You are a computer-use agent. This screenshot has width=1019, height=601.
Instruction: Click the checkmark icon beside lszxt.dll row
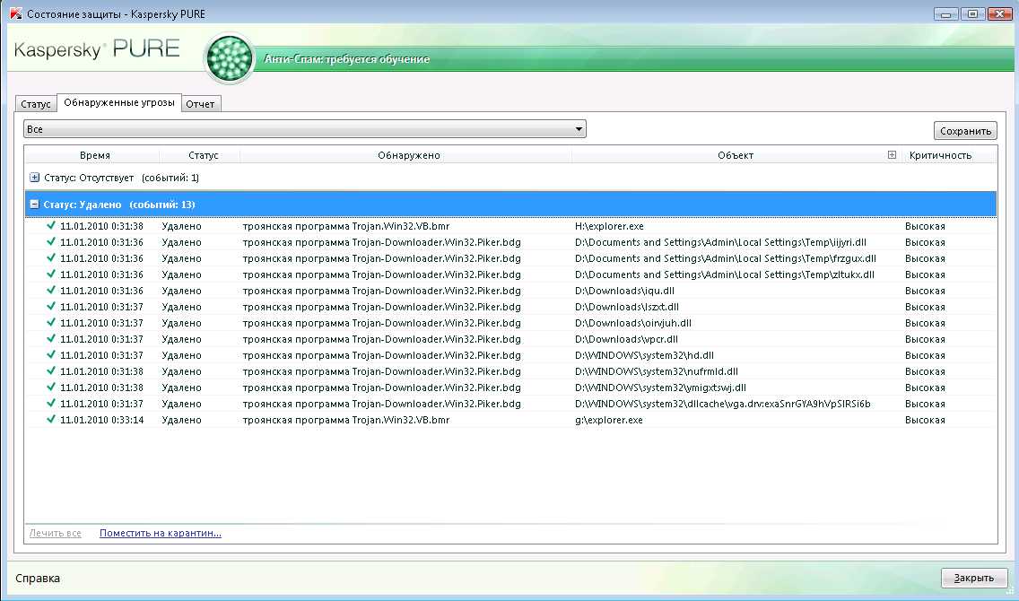51,306
